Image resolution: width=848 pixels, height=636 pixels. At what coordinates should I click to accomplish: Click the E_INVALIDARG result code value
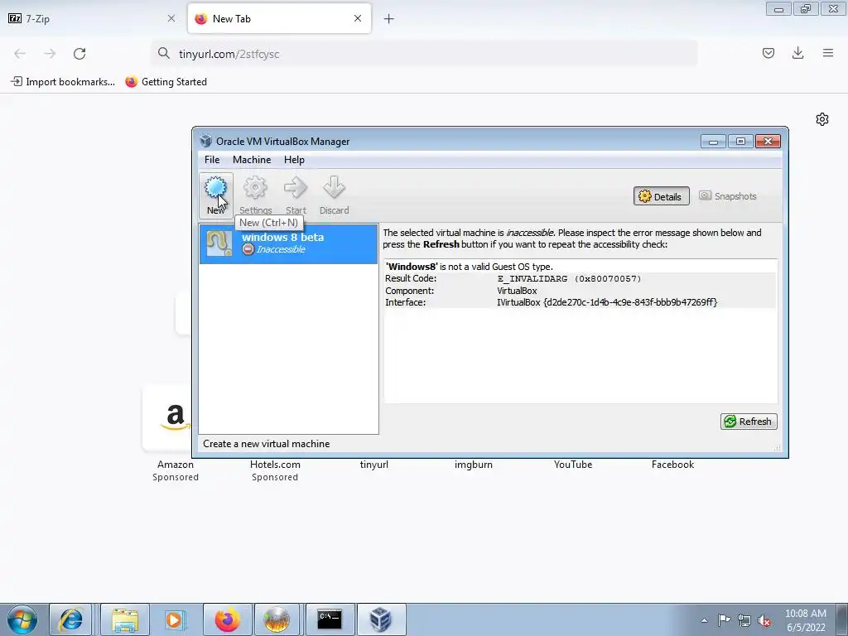pos(569,278)
